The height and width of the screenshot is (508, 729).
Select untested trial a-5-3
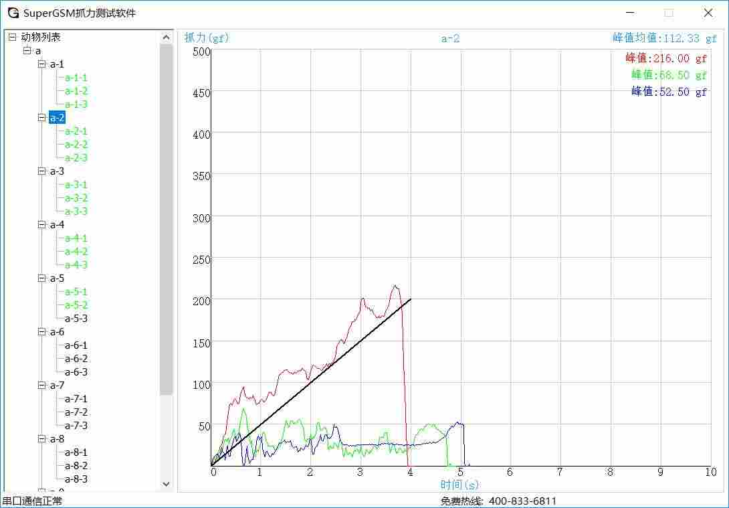coord(76,319)
